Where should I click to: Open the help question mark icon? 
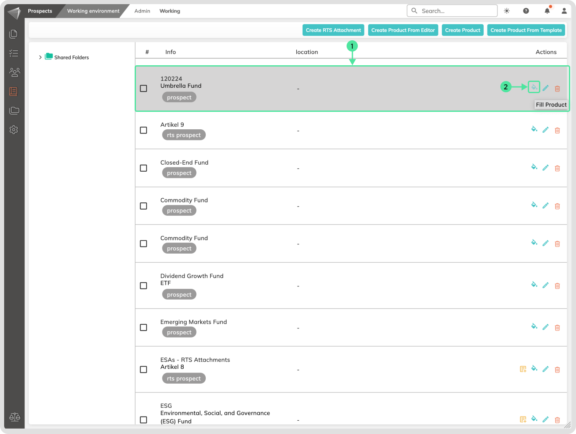[526, 11]
